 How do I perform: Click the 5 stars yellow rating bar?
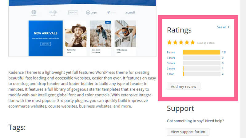tap(201, 52)
